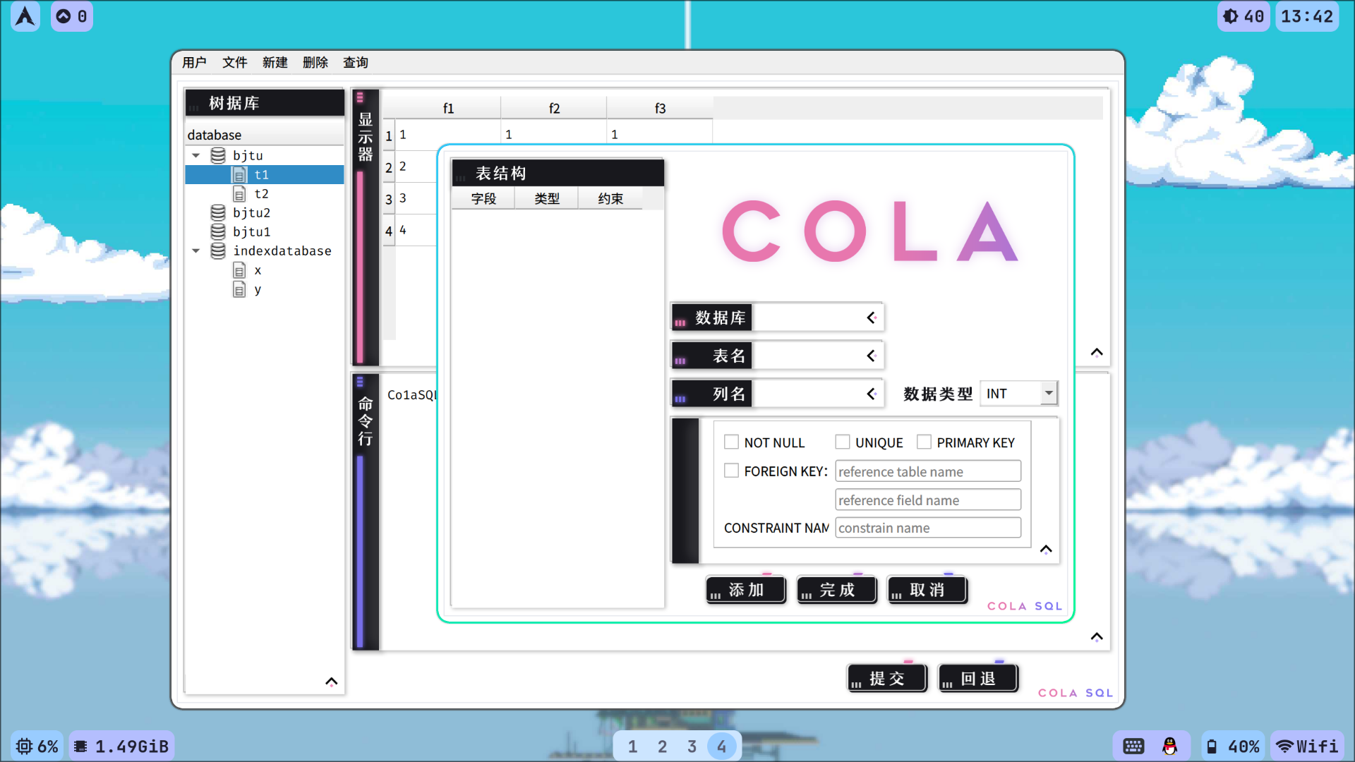Click the constrain name input field

[927, 528]
